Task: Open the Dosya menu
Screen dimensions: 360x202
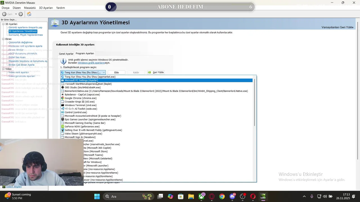Action: click(x=6, y=8)
